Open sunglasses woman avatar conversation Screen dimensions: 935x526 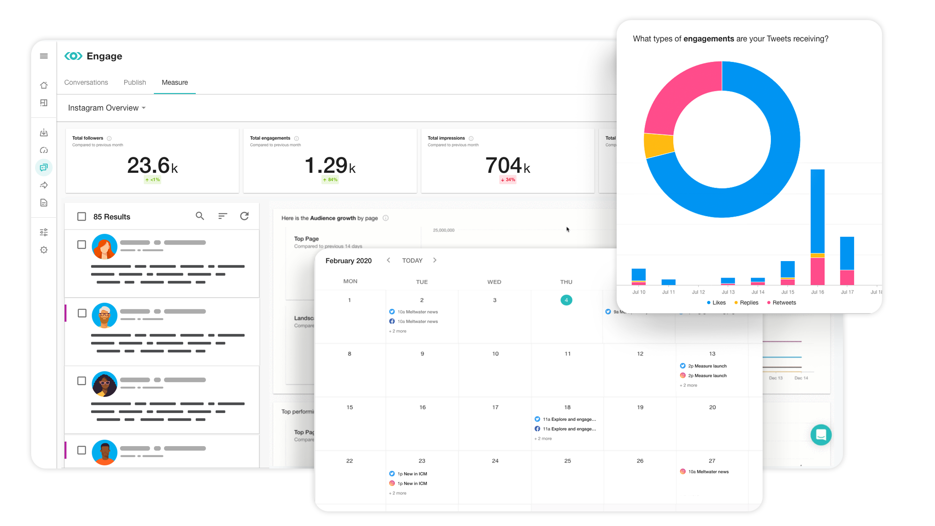coord(105,384)
